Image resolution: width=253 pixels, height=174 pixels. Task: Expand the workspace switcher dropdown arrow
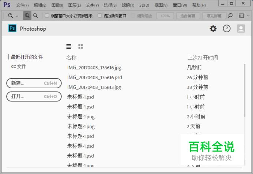(x=248, y=16)
